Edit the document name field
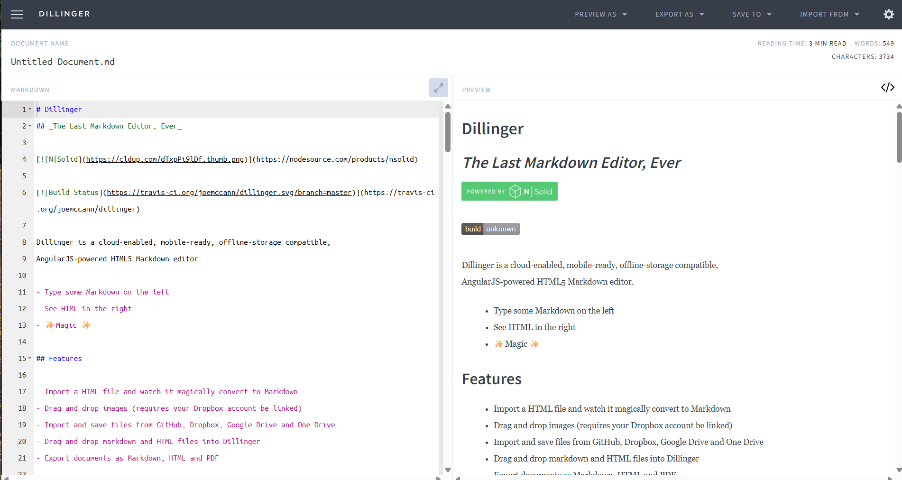 (x=63, y=62)
